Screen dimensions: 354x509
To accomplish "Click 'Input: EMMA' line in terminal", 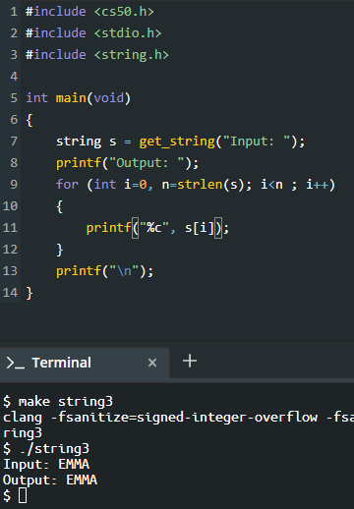I will coord(46,465).
